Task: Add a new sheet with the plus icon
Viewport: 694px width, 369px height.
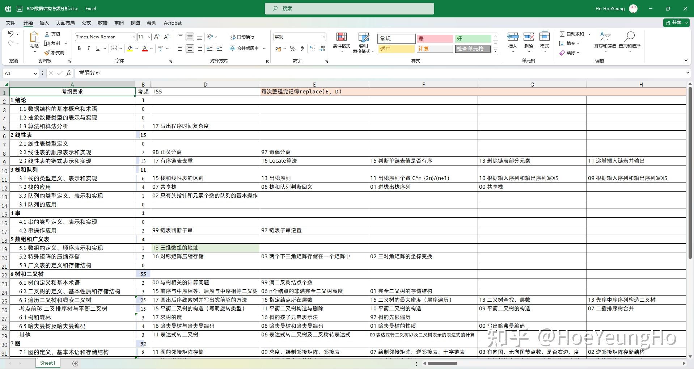Action: (x=75, y=363)
